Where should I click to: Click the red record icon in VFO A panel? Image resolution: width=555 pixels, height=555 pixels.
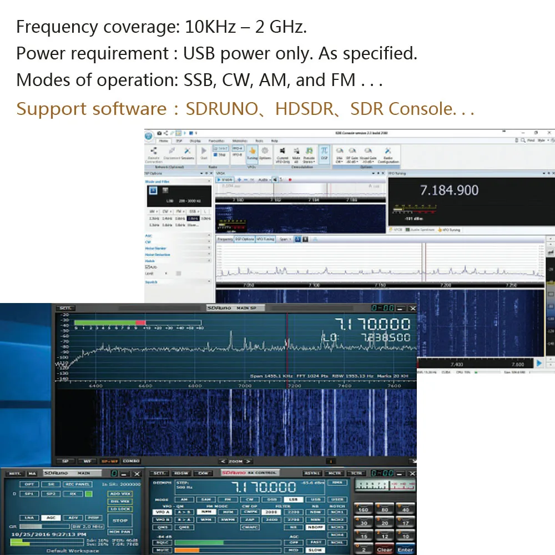coord(290,179)
